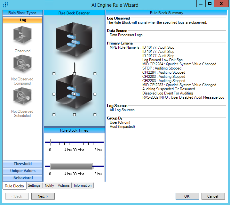
Task: Expand the Unique Values section
Action: 22,171
